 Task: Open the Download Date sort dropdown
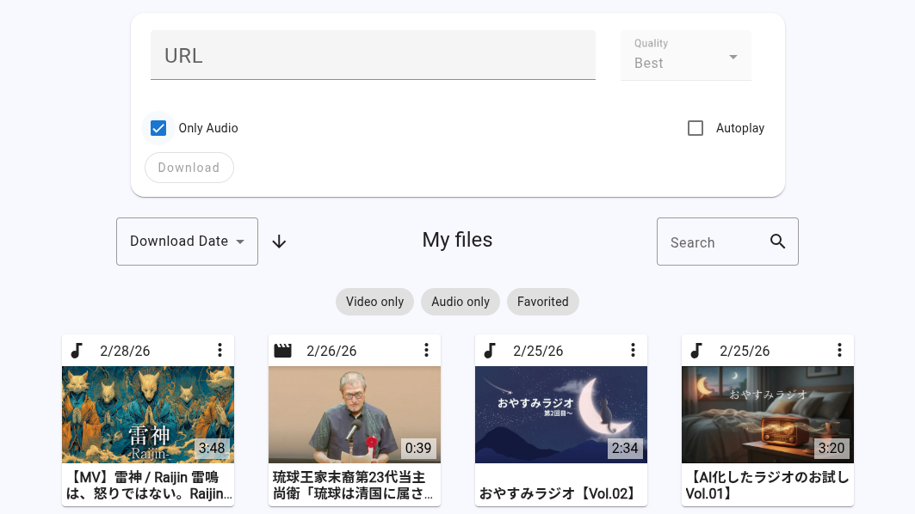(187, 242)
